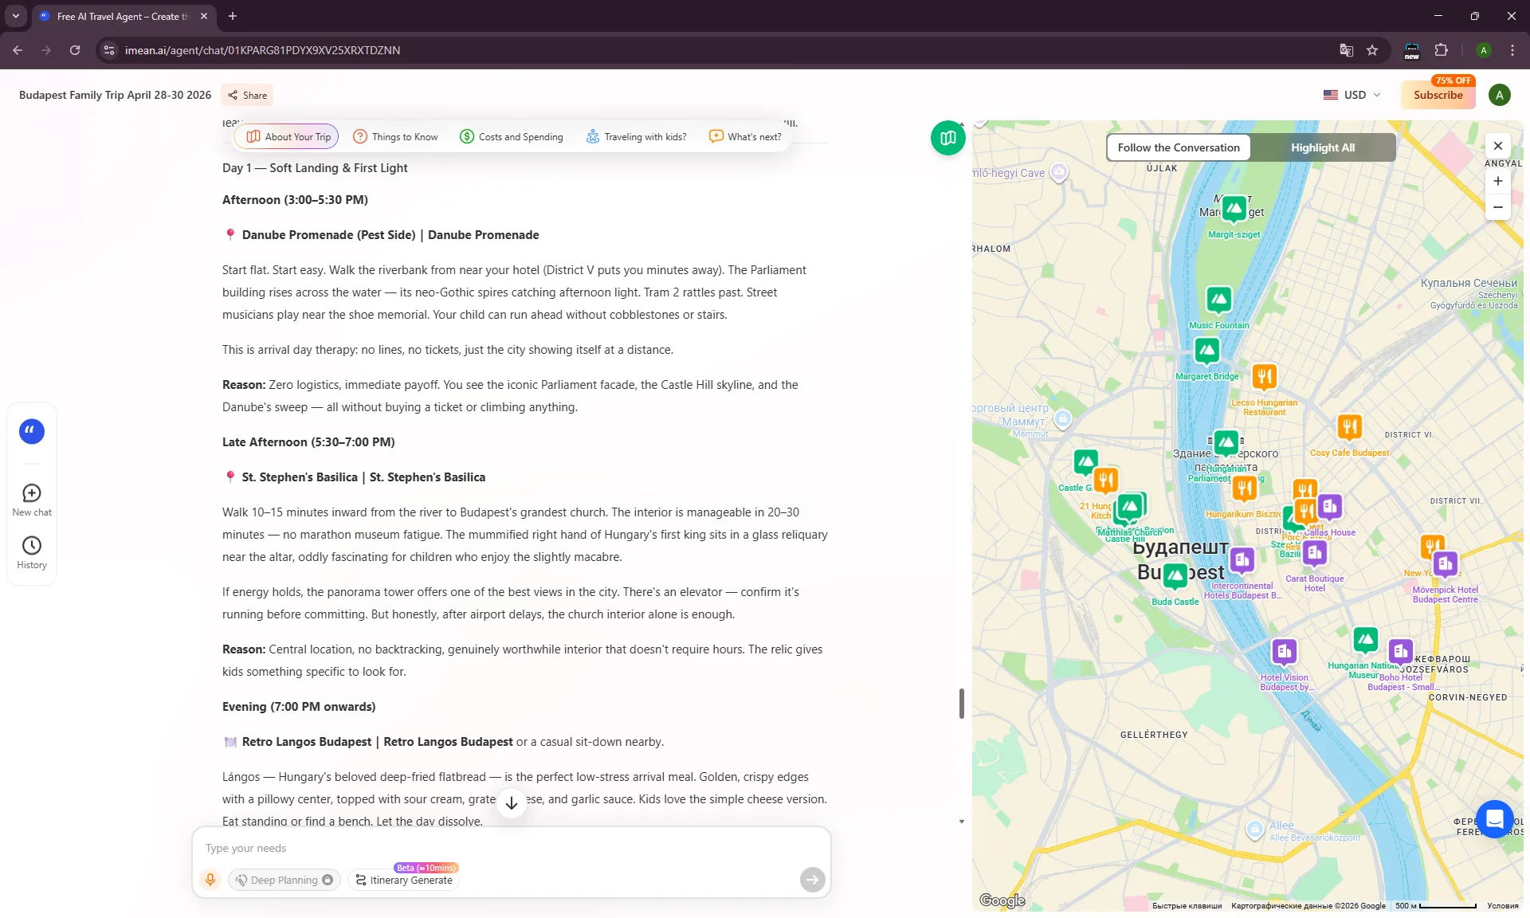Toggle Deep Planning mode
The image size is (1530, 918).
click(x=284, y=880)
